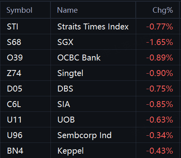Open the SGX stock name

[x=65, y=42]
